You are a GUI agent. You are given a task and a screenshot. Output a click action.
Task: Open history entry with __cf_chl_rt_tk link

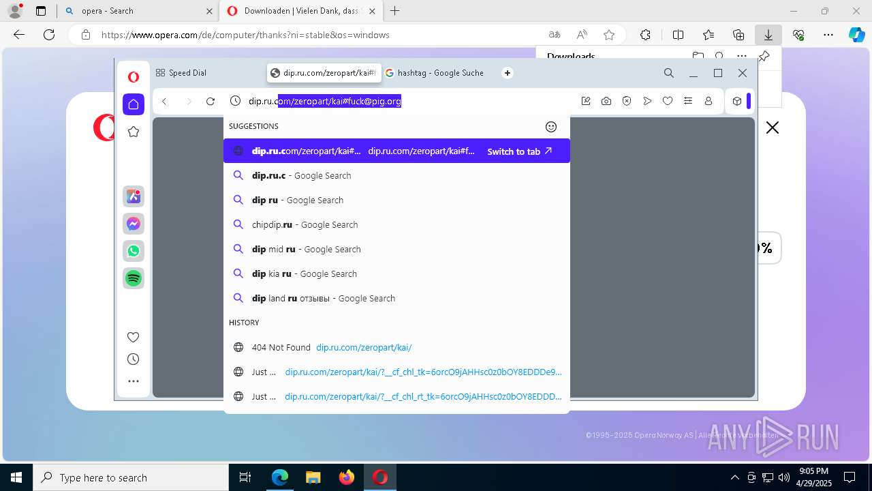click(x=396, y=396)
